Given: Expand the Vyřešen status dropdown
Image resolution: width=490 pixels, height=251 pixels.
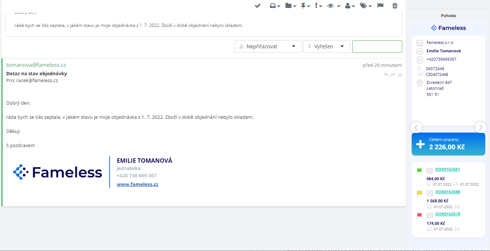Looking at the screenshot, I should click(327, 46).
